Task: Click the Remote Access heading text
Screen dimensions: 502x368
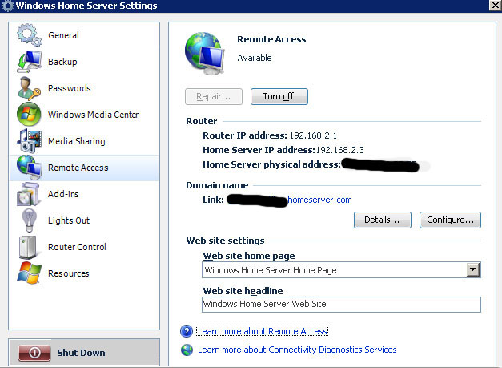Action: coord(271,39)
